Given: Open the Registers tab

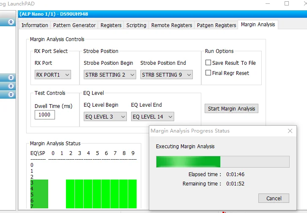Looking at the screenshot, I should click(111, 25).
